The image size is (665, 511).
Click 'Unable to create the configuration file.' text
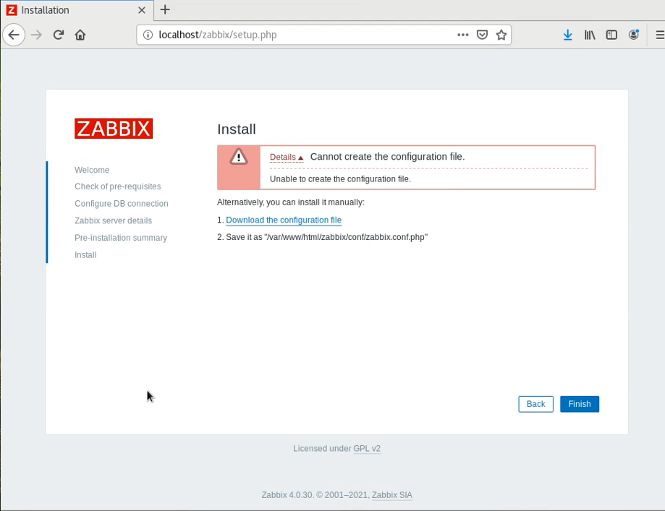[x=341, y=179]
